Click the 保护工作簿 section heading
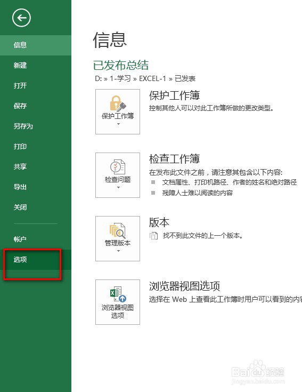The width and height of the screenshot is (302, 392). click(174, 95)
